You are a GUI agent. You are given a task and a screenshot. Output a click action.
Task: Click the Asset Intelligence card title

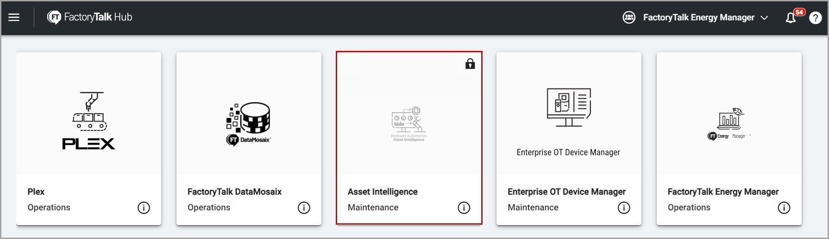click(383, 192)
